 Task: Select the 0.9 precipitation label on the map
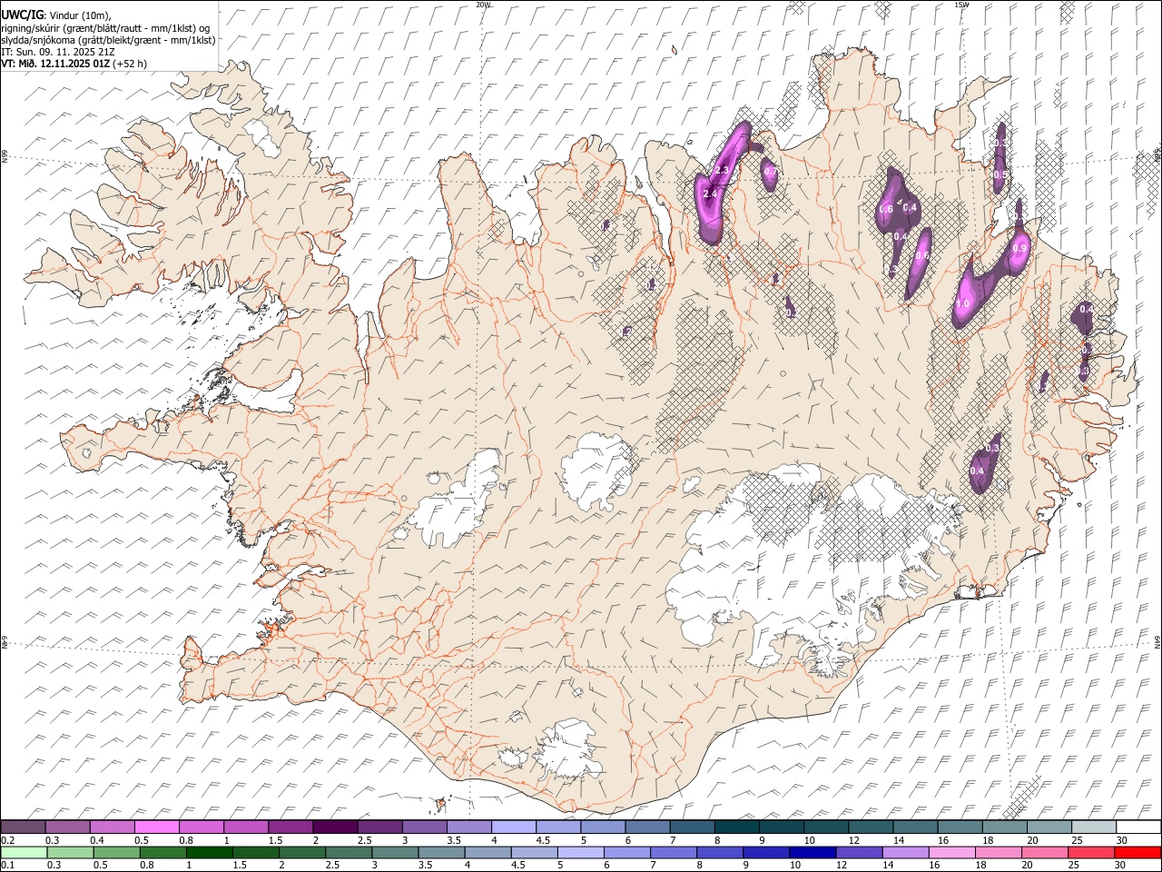click(x=1019, y=248)
